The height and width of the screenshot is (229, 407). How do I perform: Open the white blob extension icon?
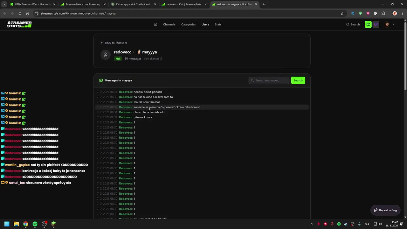tap(376, 13)
